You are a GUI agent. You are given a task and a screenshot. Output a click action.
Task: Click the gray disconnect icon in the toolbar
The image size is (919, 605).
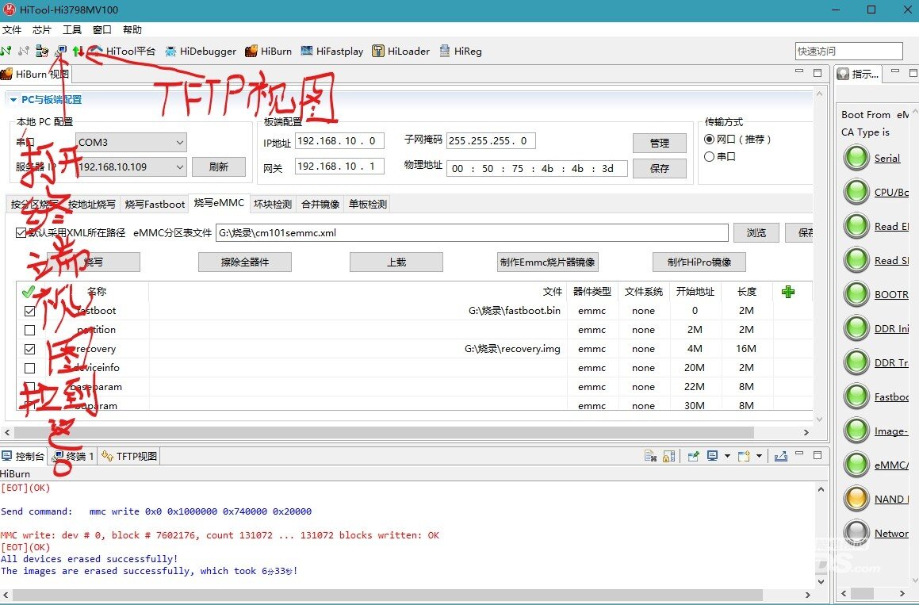pyautogui.click(x=24, y=51)
